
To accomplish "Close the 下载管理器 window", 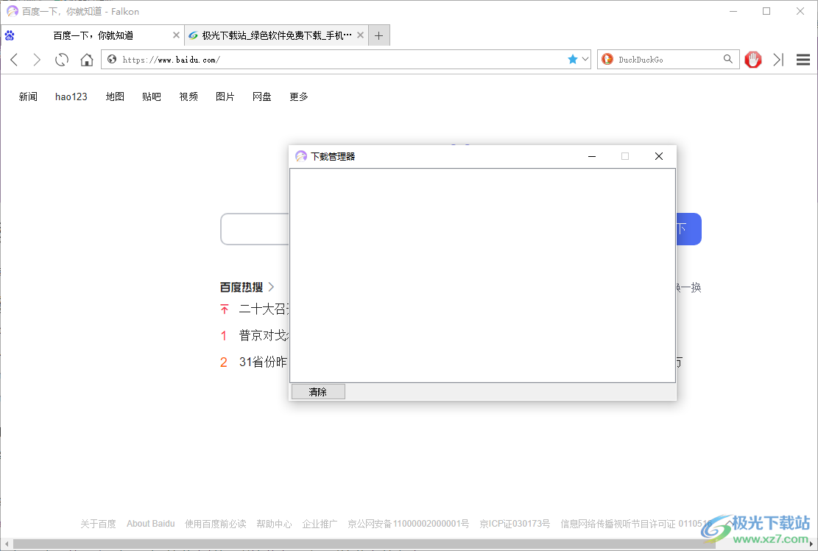I will coord(659,156).
